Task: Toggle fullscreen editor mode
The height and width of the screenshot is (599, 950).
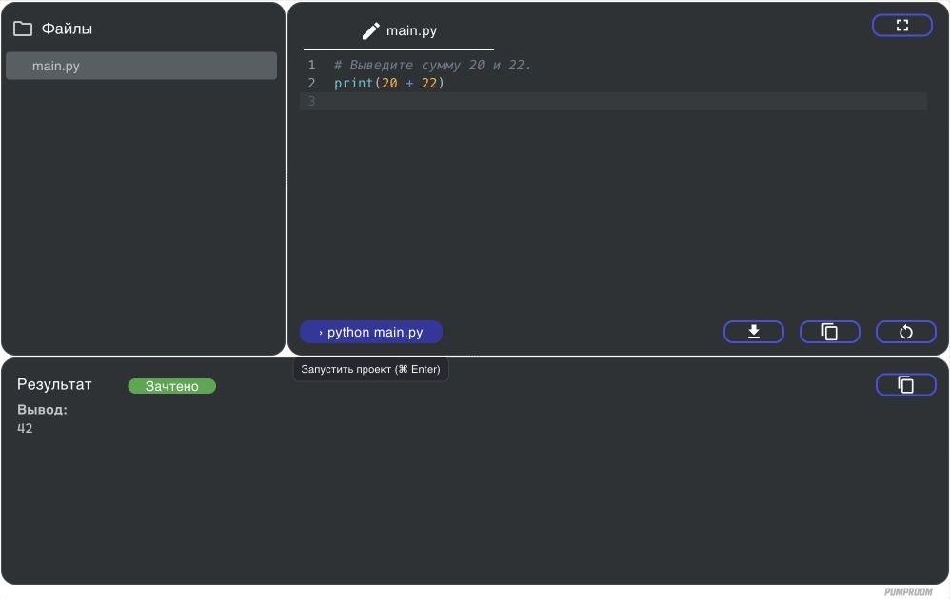Action: click(901, 26)
